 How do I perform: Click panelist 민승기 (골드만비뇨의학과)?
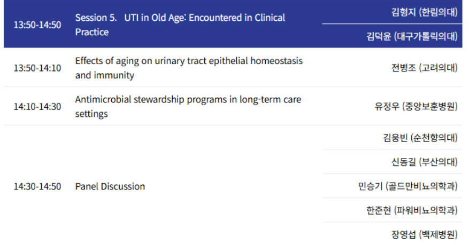408,186
